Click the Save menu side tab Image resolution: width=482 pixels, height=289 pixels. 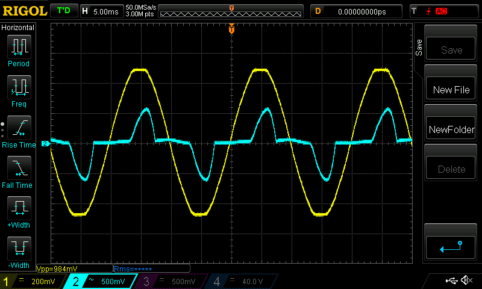pyautogui.click(x=419, y=48)
